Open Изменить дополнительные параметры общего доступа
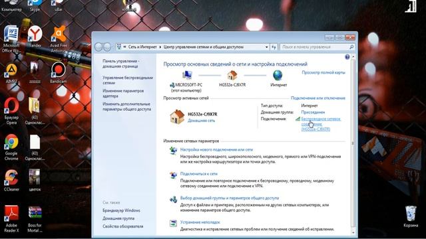426x239 pixels. click(126, 106)
